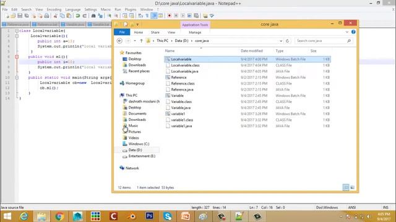Open Photoshop from the taskbar
396x222 pixels.
click(x=150, y=216)
